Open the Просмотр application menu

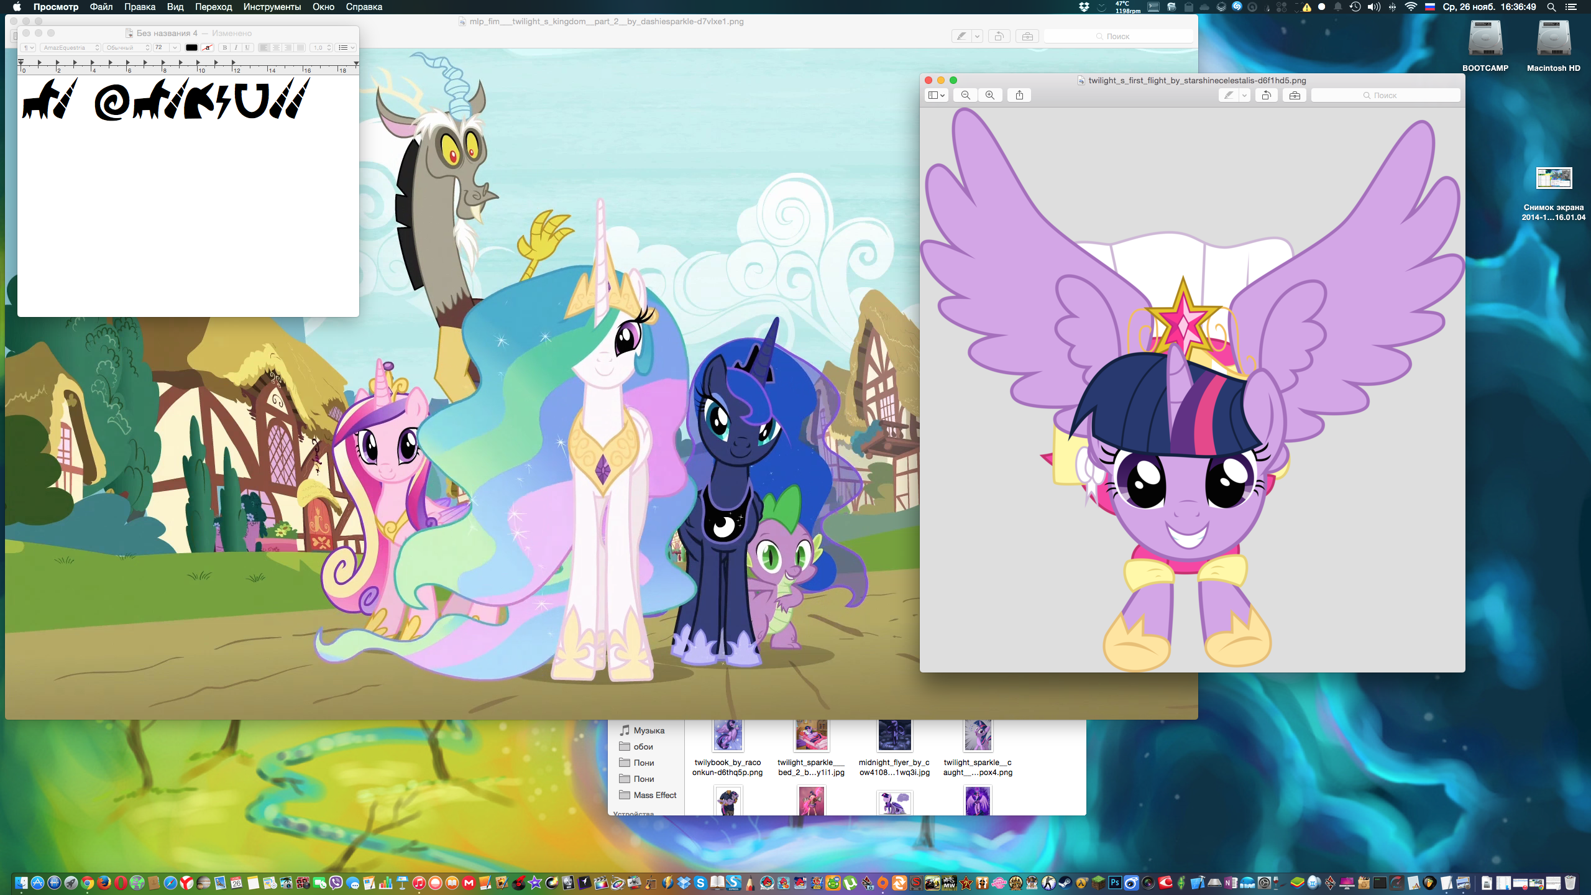click(56, 7)
